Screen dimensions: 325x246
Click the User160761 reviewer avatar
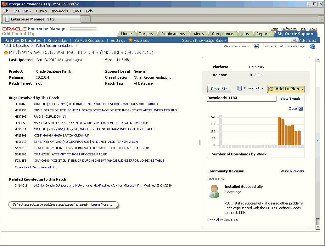point(214,191)
